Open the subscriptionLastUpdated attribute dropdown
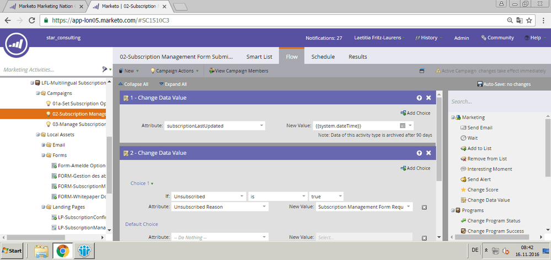Screen dimensions: 551x260 coord(261,126)
